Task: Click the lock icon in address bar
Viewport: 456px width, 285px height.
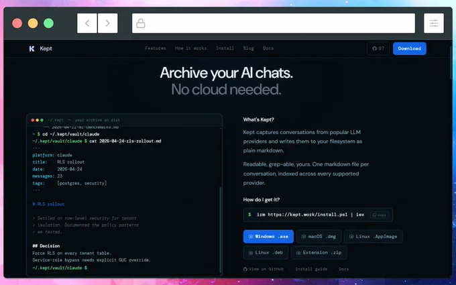Action: click(x=141, y=23)
